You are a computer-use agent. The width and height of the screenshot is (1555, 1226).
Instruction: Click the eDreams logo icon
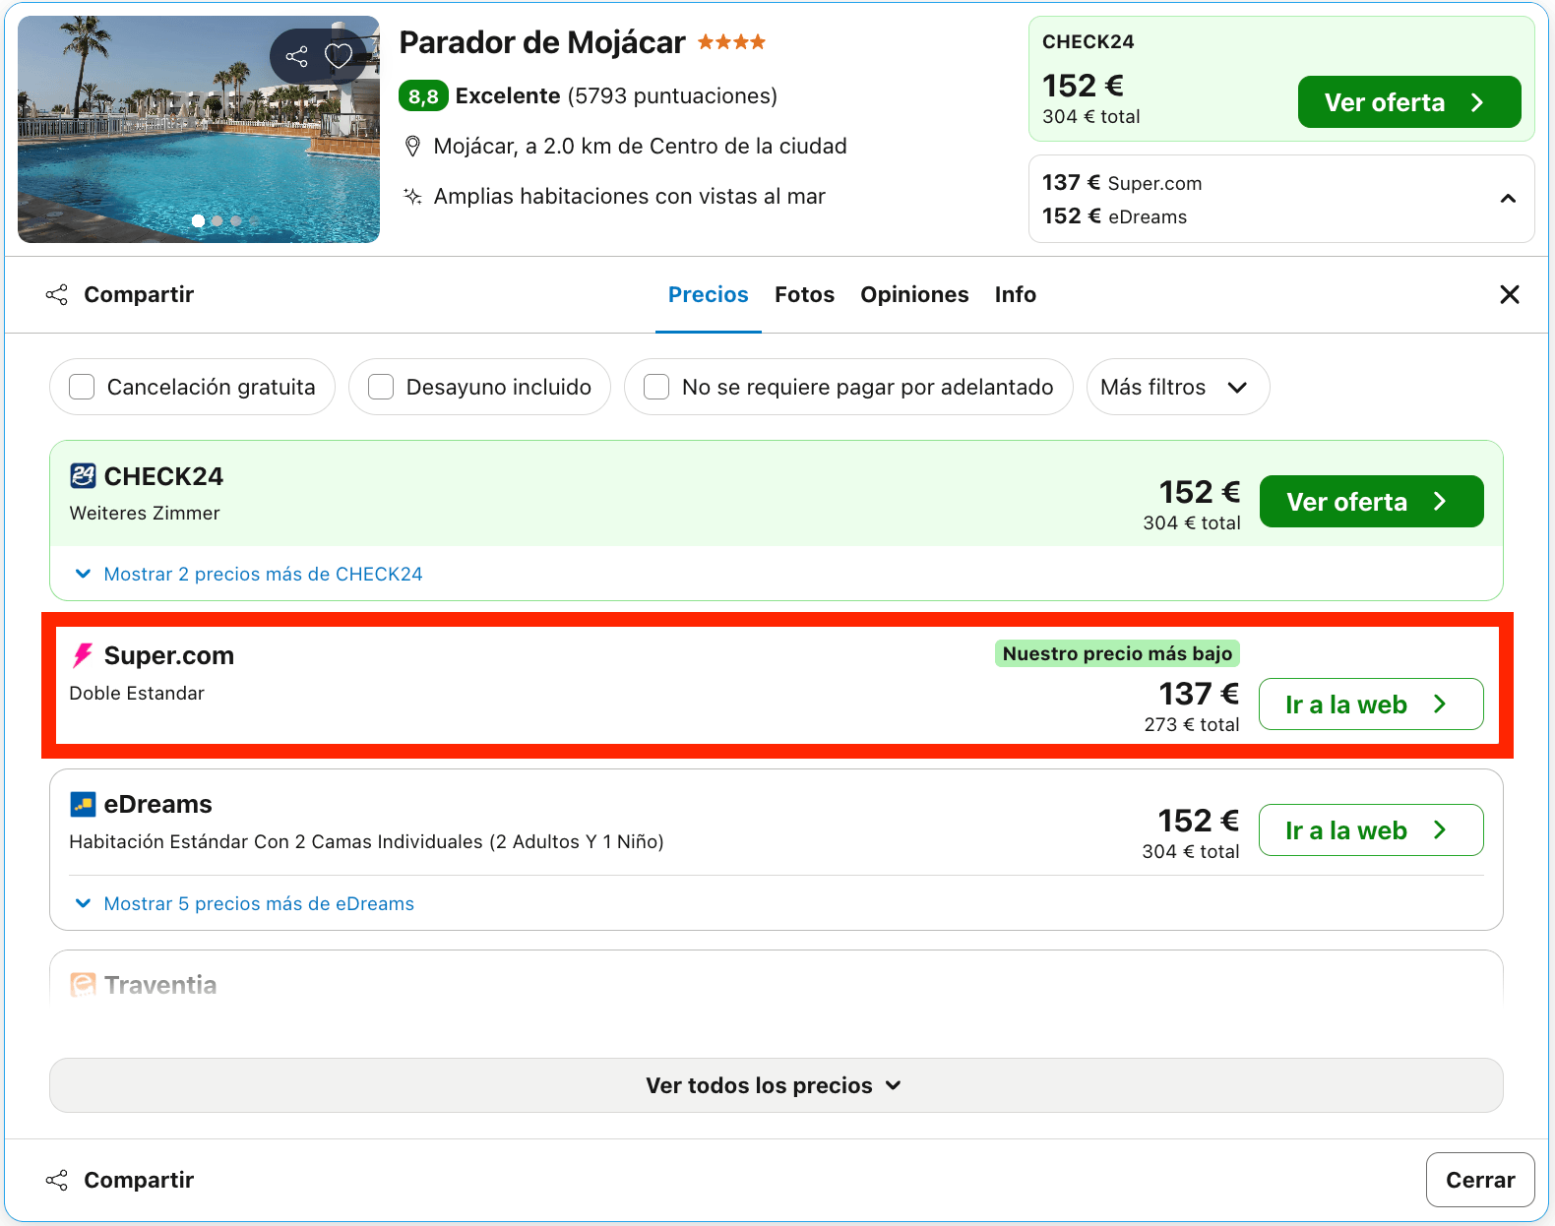pyautogui.click(x=83, y=805)
